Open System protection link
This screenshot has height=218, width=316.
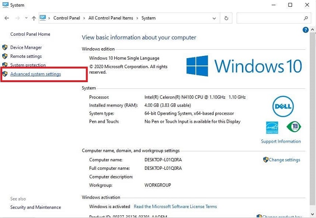pyautogui.click(x=28, y=65)
